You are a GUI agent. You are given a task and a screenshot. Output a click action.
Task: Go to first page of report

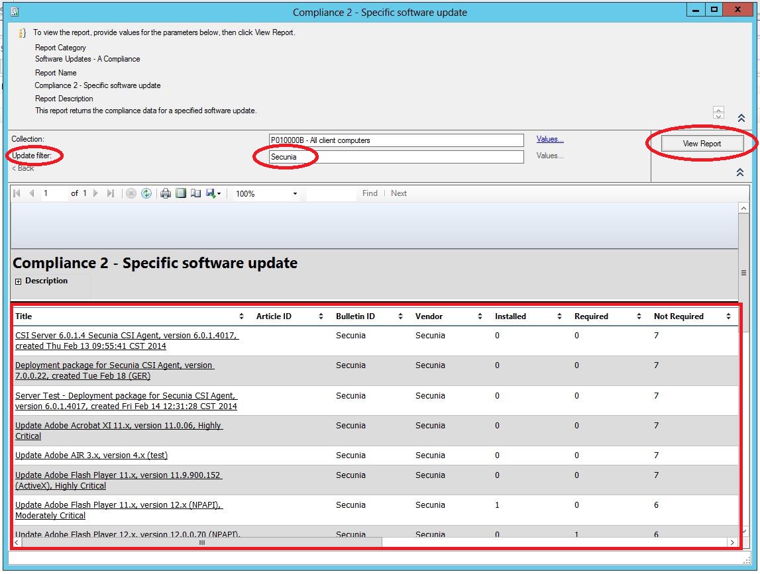point(17,193)
